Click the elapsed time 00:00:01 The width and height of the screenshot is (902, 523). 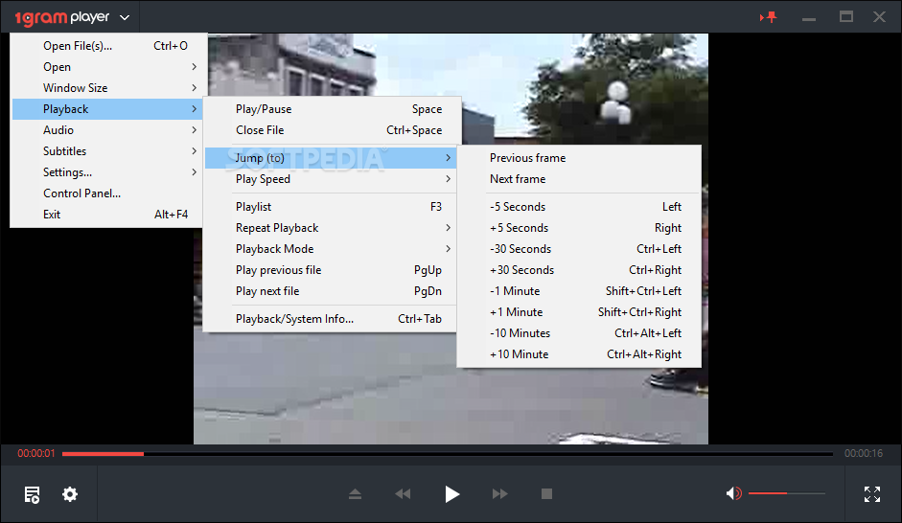click(36, 453)
